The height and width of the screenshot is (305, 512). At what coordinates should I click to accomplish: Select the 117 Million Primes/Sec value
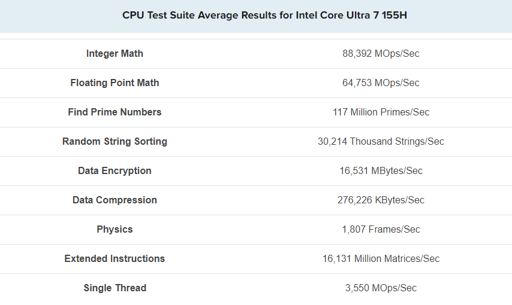tap(381, 112)
